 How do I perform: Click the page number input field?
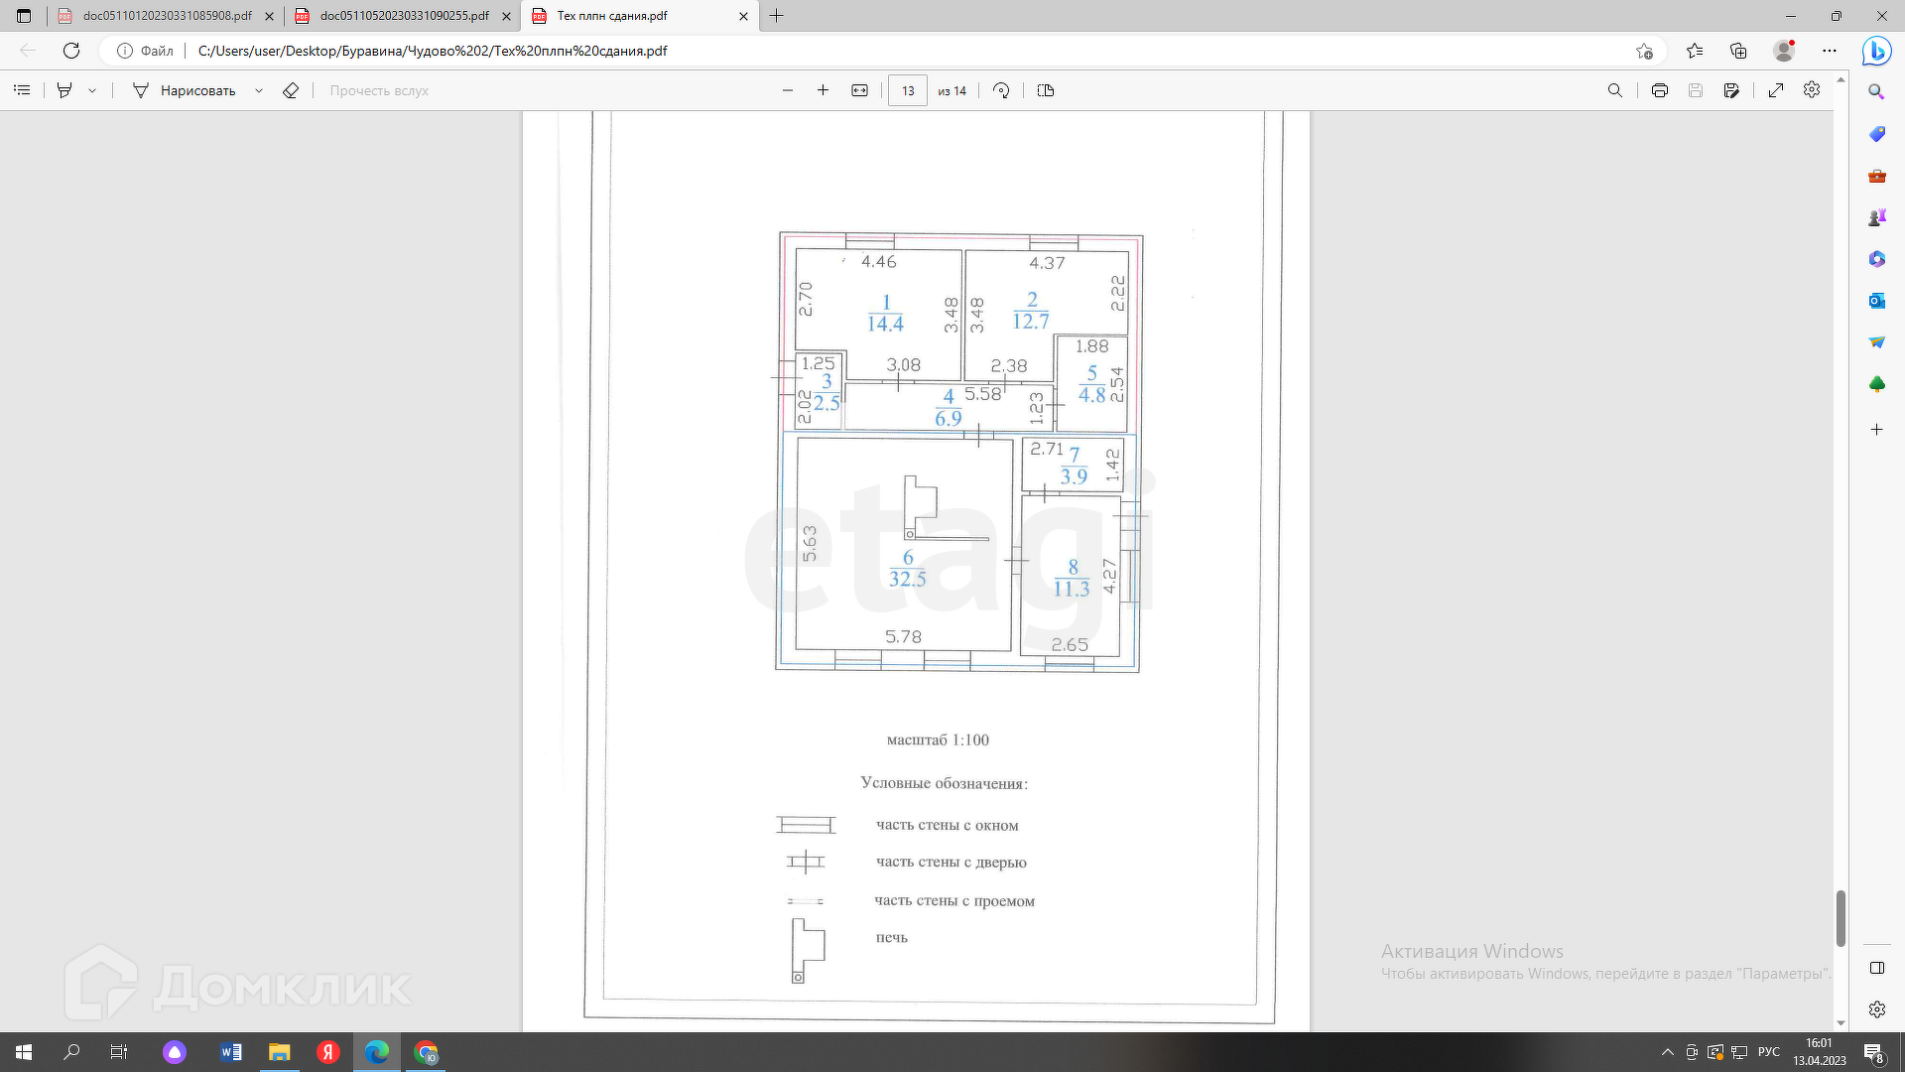[908, 90]
